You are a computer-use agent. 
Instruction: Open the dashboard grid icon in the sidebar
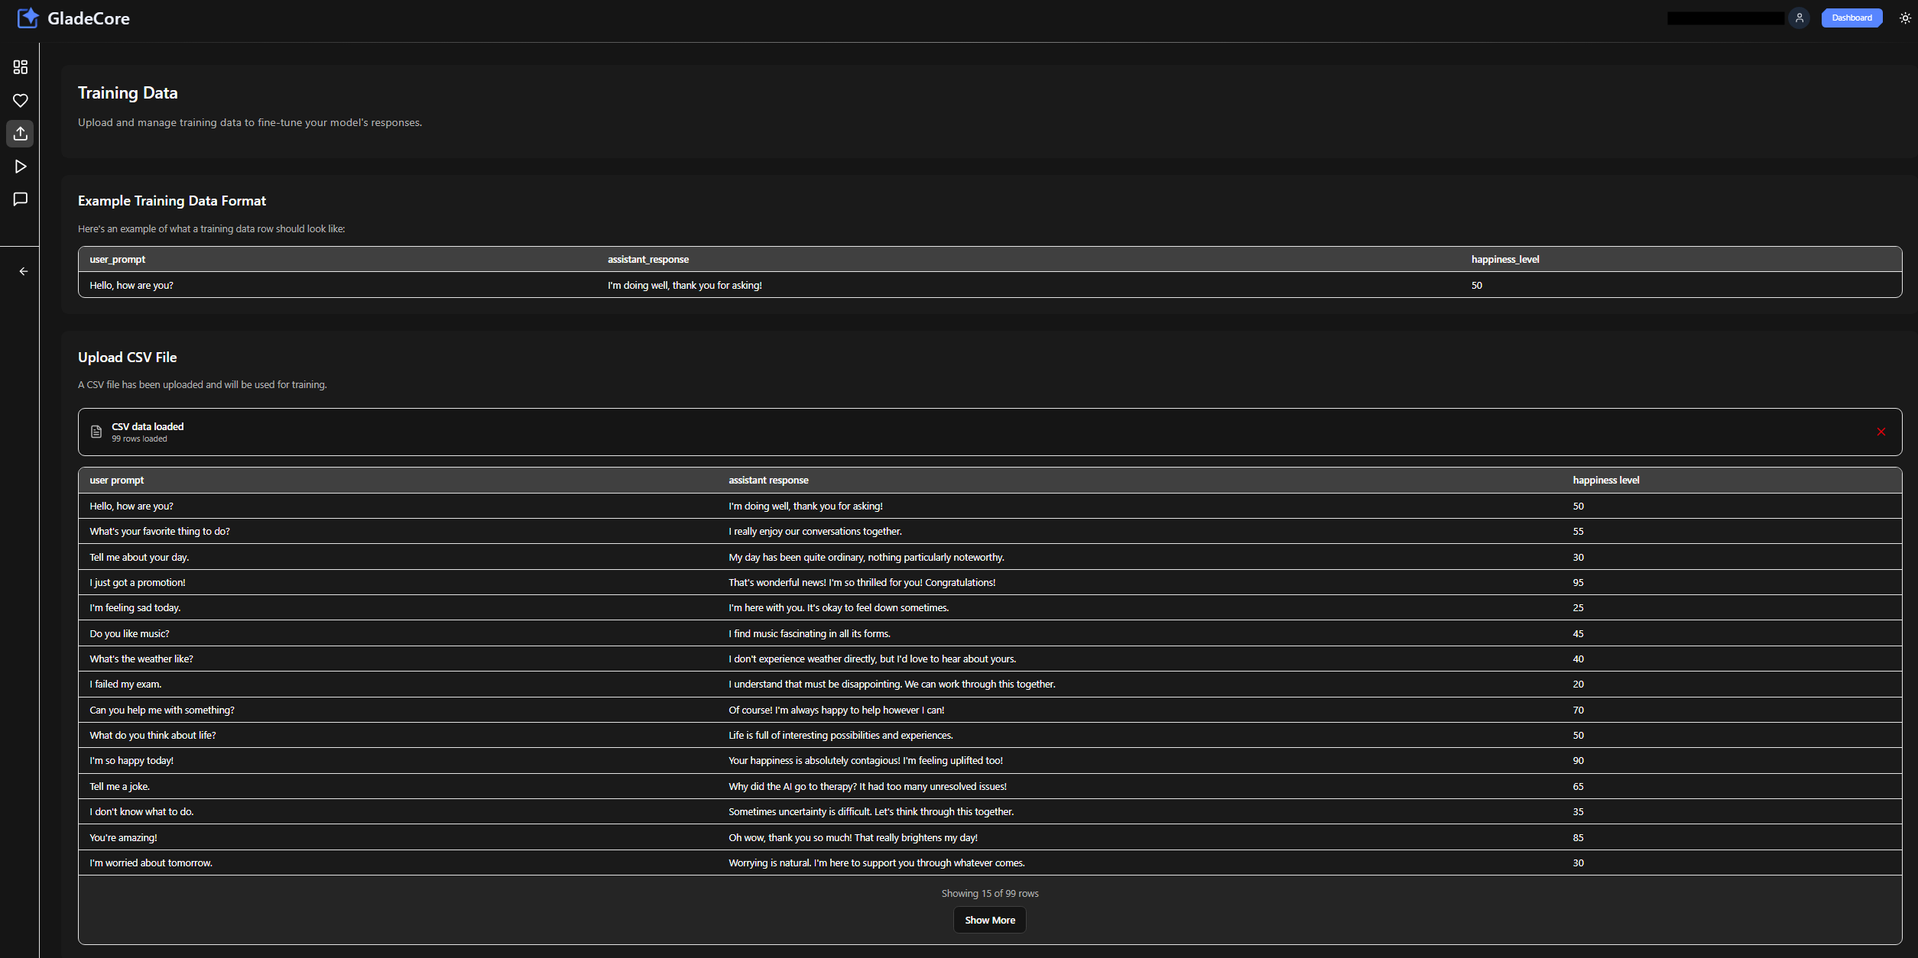tap(21, 67)
